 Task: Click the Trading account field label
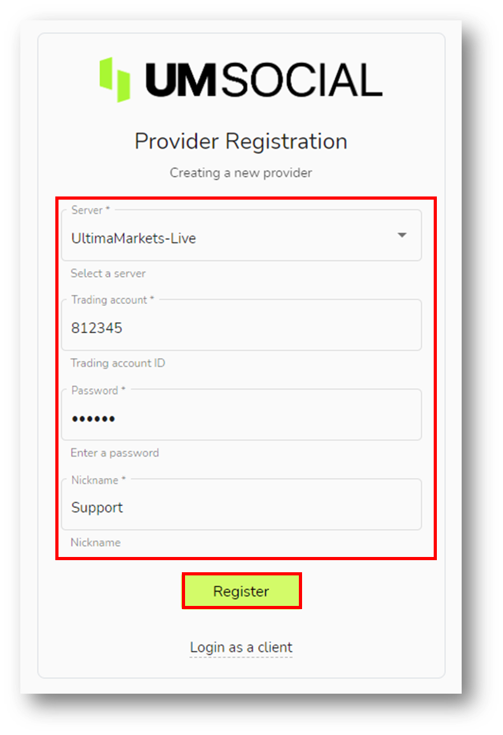click(113, 300)
